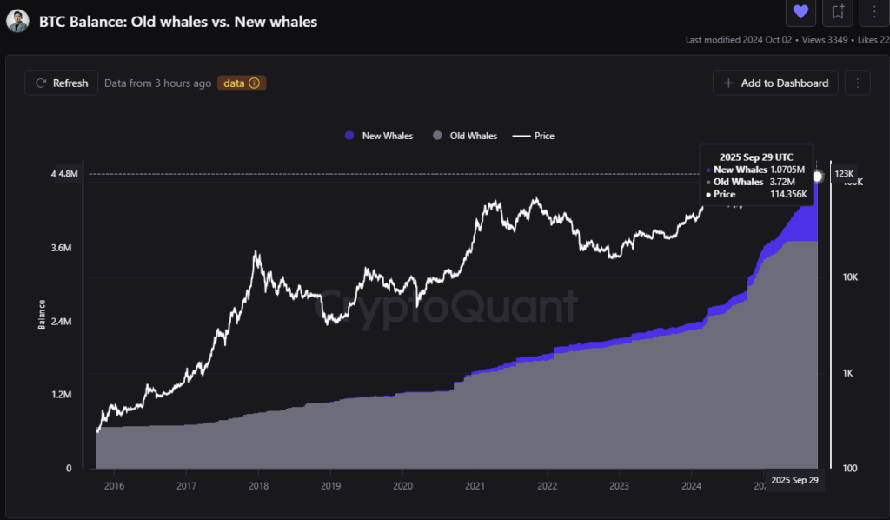Click the 2018 label on the time axis
The height and width of the screenshot is (520, 890).
point(257,485)
